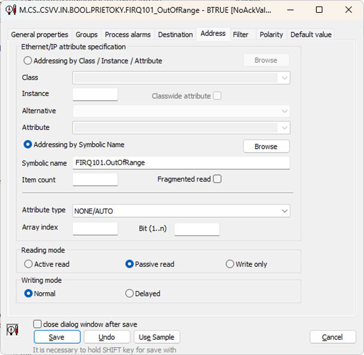Open the Process alarms tab
The height and width of the screenshot is (355, 364).
pos(128,34)
